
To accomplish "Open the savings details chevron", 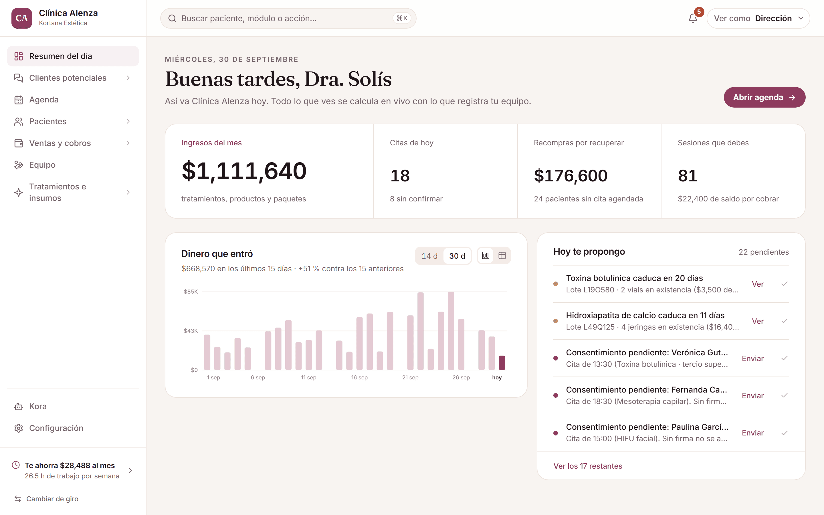I will point(130,470).
